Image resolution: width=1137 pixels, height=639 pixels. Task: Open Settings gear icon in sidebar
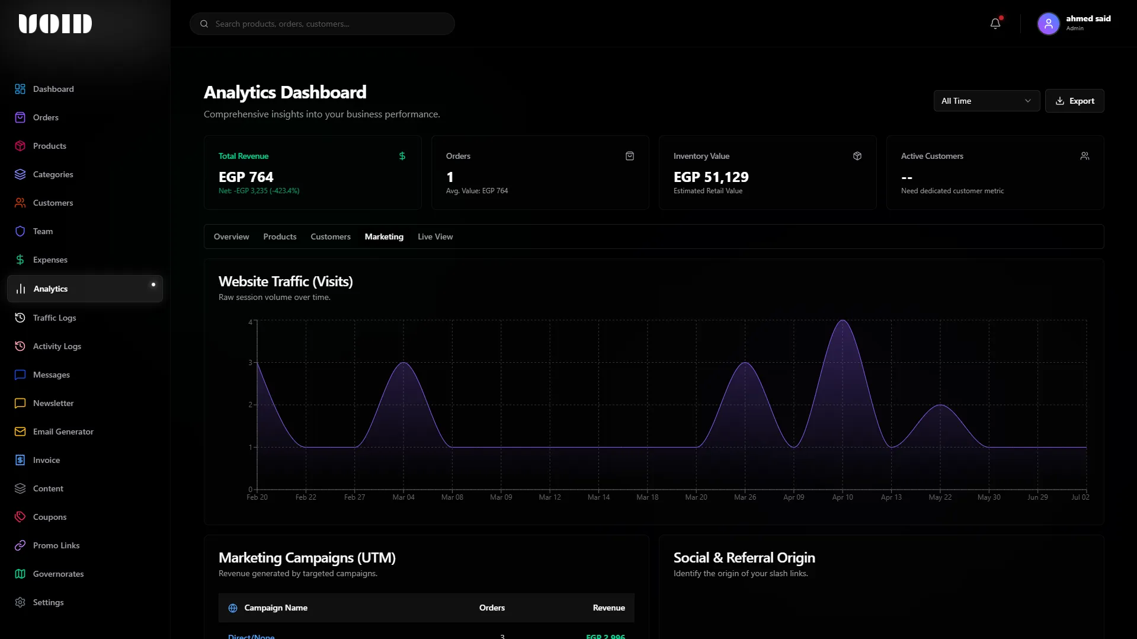click(x=20, y=602)
